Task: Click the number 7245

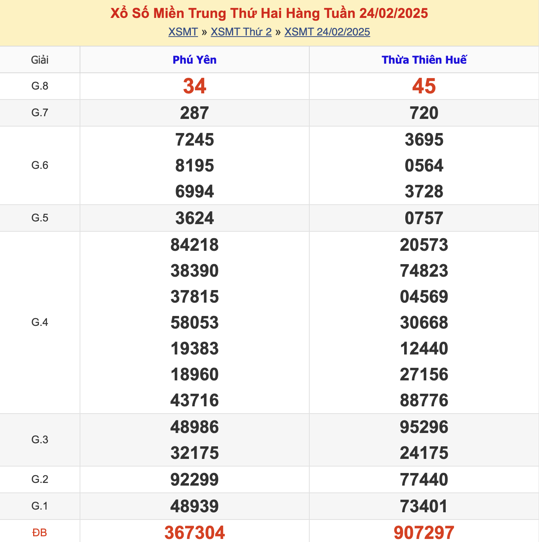Action: (x=195, y=140)
